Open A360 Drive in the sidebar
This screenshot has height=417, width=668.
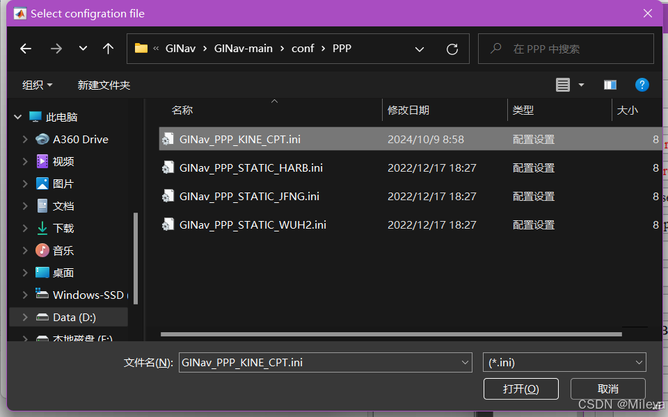[x=80, y=139]
